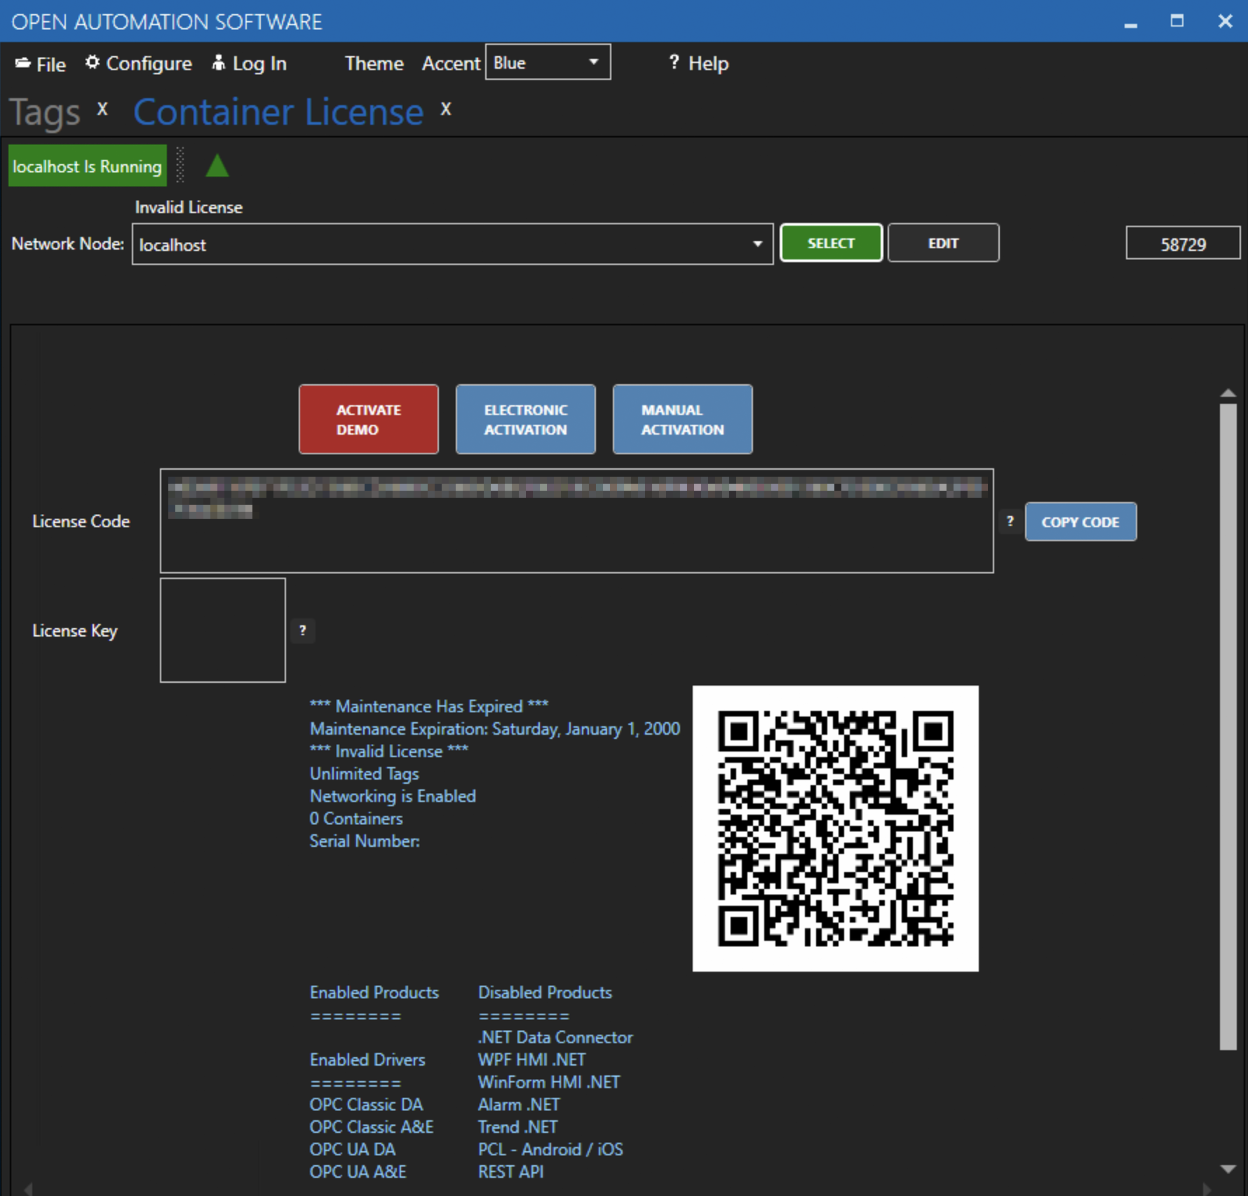Start Electronic Activation
The height and width of the screenshot is (1196, 1248).
pos(525,419)
